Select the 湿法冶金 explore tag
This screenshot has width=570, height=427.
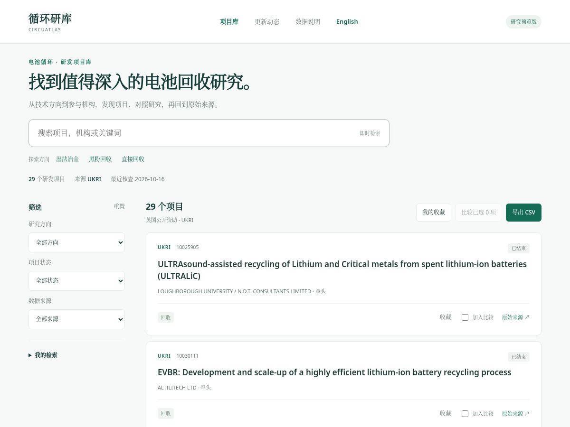pyautogui.click(x=67, y=159)
